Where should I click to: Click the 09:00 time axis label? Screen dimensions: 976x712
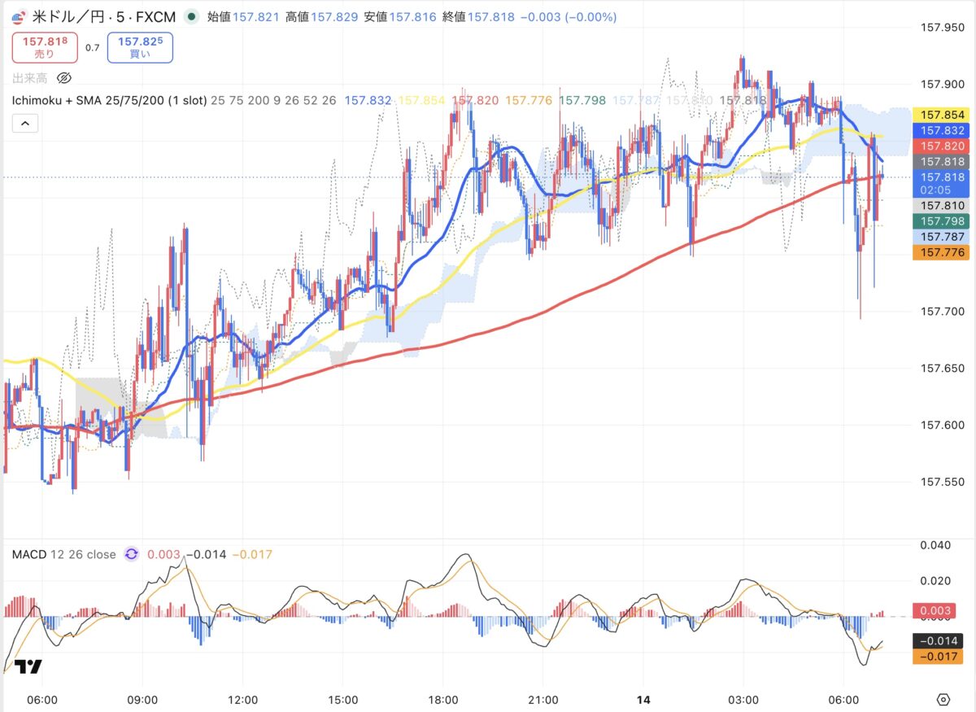pos(142,700)
